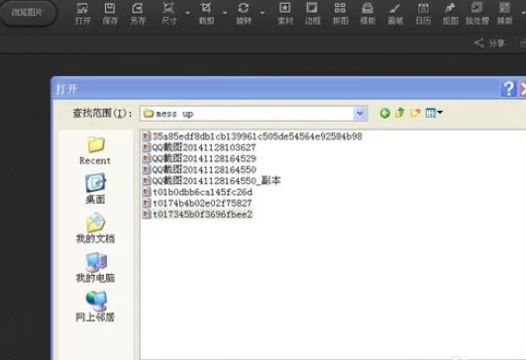Select the 尺寸 (Size) tool
Screen dimensions: 526x360
click(168, 14)
